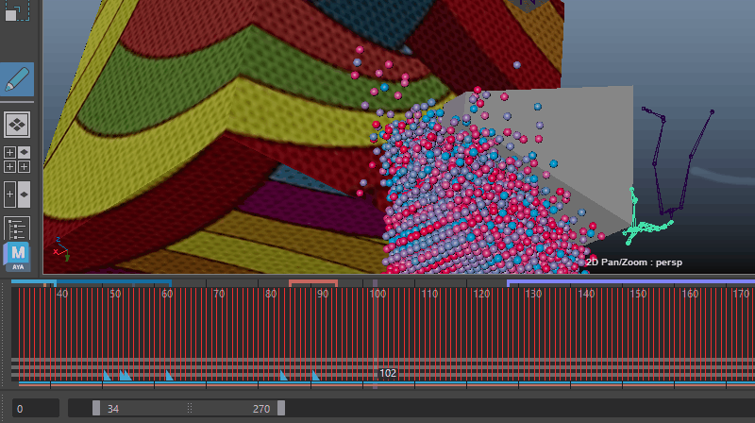Switch to single perspective pane layout
This screenshot has width=755, height=423.
click(17, 124)
